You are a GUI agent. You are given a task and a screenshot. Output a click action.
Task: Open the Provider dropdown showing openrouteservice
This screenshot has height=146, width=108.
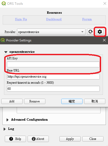coord(51,32)
